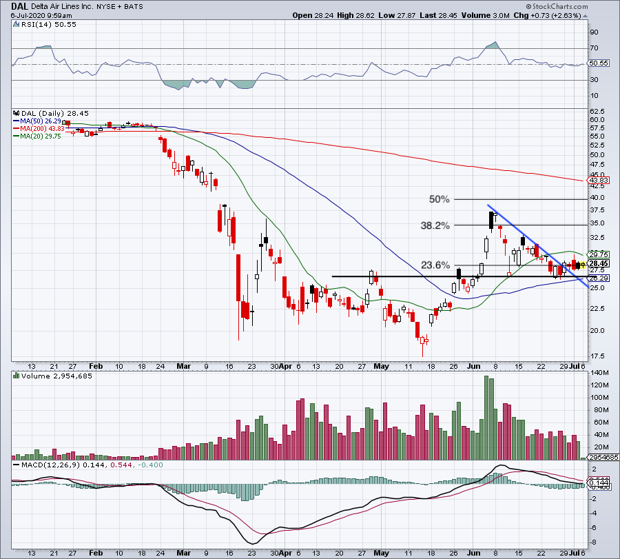
Task: Click the DAL ticker symbol title
Action: coord(19,6)
